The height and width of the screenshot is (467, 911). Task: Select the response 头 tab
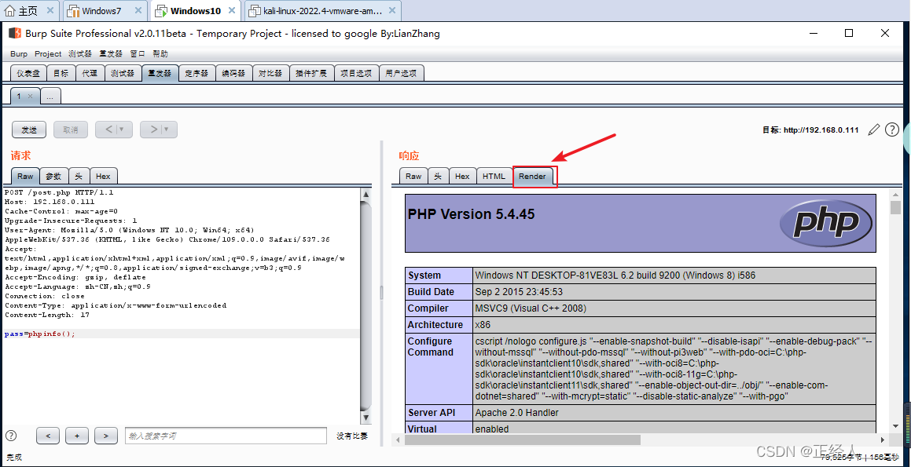click(x=438, y=177)
